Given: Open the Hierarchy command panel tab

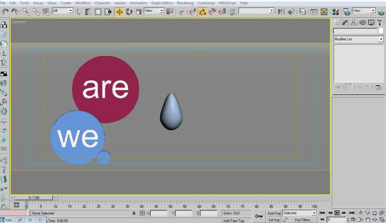Looking at the screenshot, I should 353,23.
